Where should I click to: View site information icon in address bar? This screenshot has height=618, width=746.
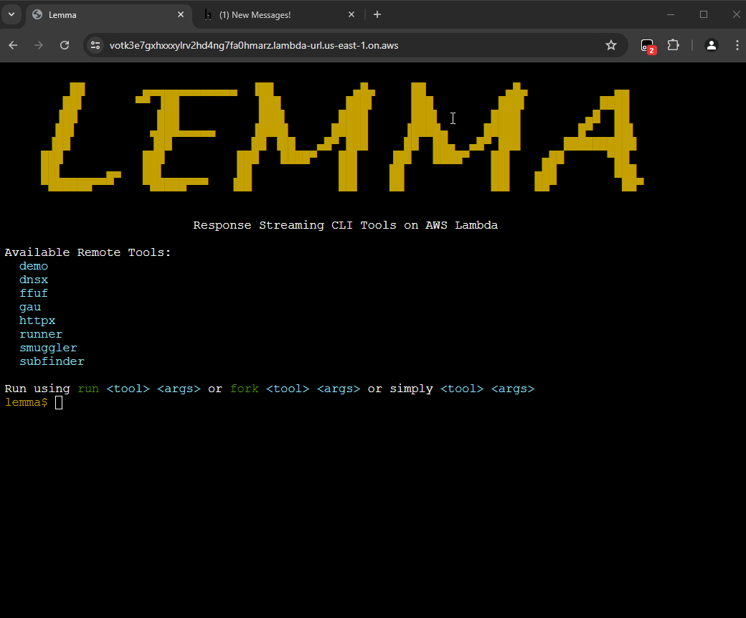(95, 45)
